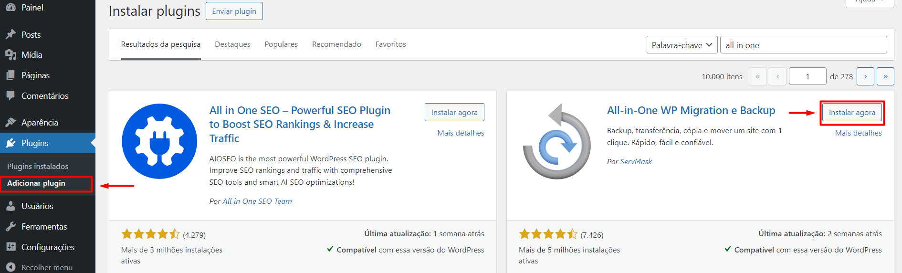
Task: Click the Enviar plugin button
Action: click(234, 11)
